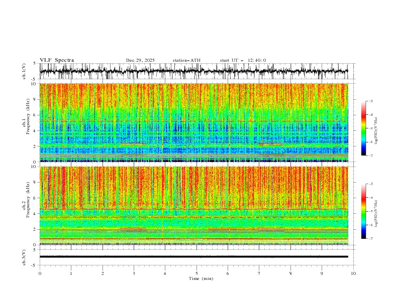Click the log(PSD) label beside ch.2 colorbar
Image resolution: width=398 pixels, height=307 pixels.
[376, 214]
